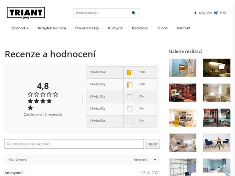Open gallery thumbnail of red-teal bar interior
Image resolution: width=235 pixels, height=176 pixels.
point(217,118)
